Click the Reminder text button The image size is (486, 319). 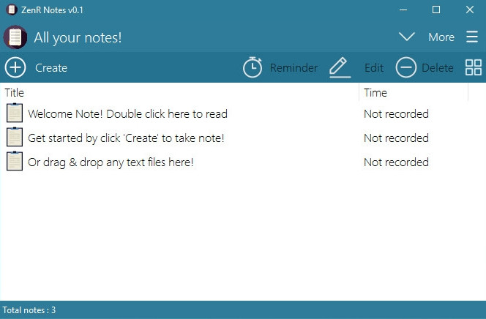294,68
